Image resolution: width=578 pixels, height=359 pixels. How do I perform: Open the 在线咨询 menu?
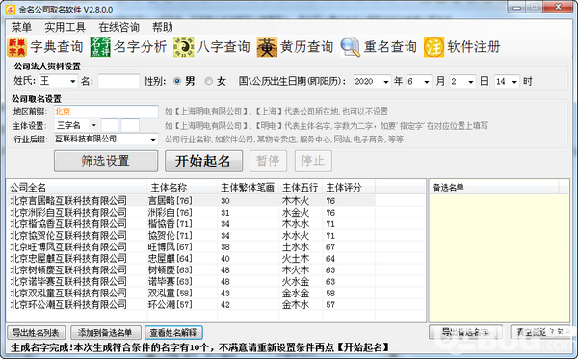(x=119, y=27)
